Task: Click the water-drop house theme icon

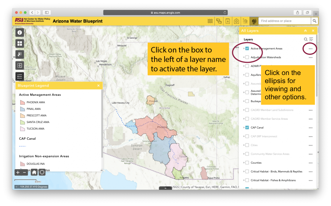Action: tap(236, 21)
